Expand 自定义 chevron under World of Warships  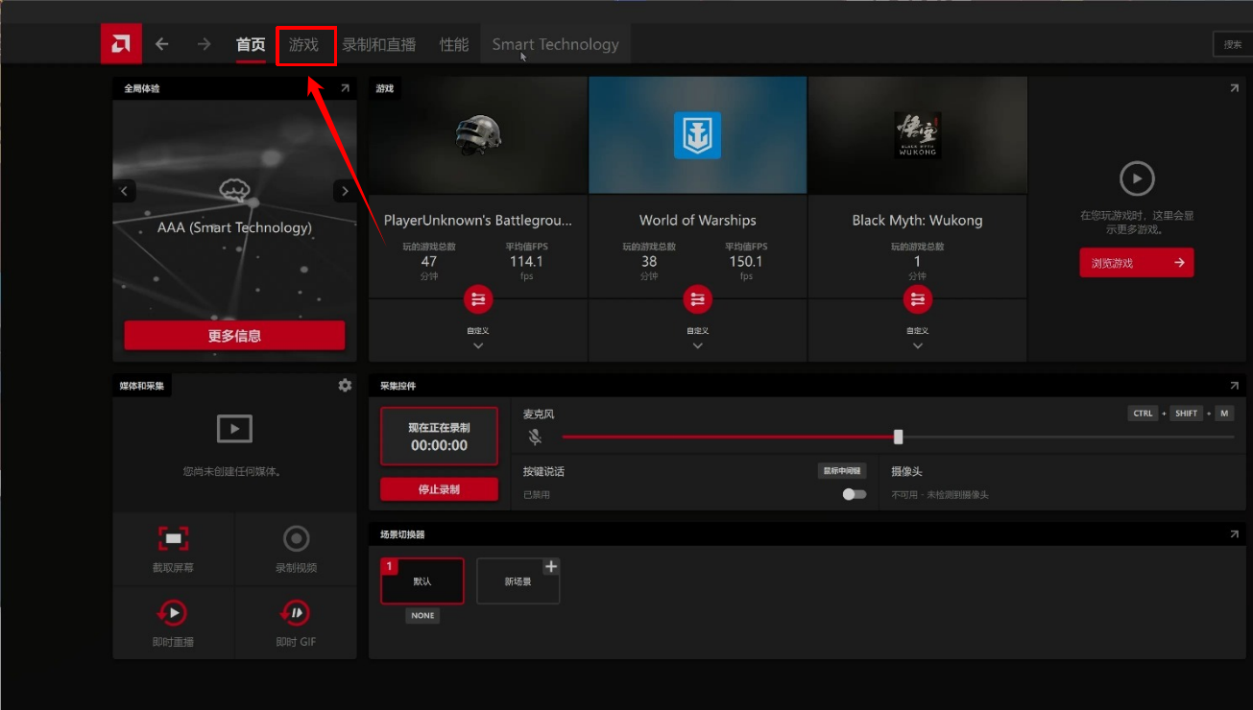tap(698, 345)
